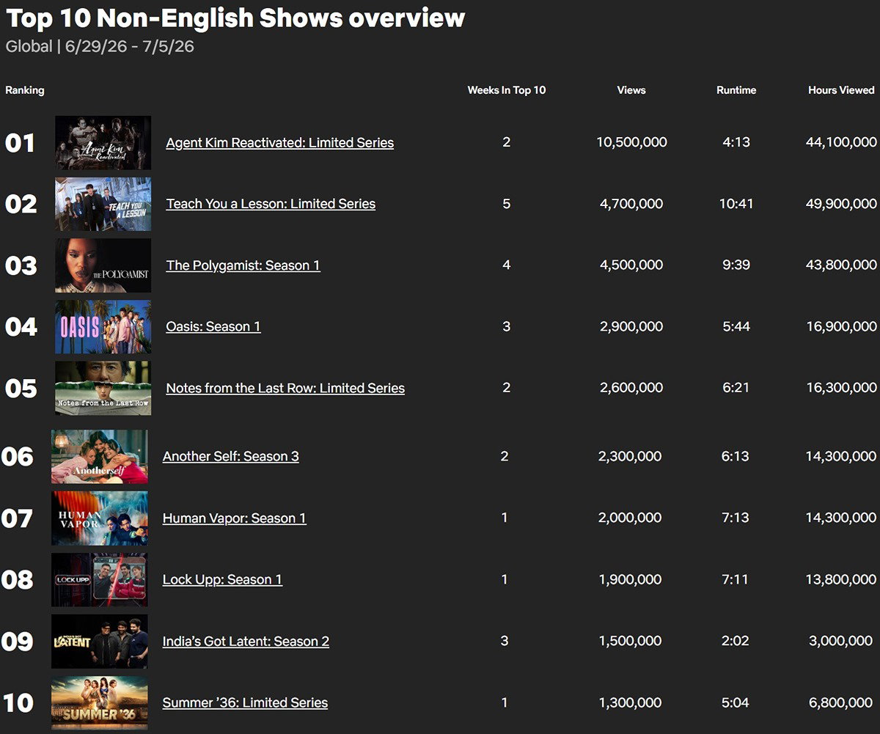
Task: Click the hours viewed value 49,900,000
Action: [841, 203]
